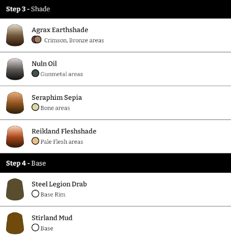Click the dark Gunmetal color swatch
The width and height of the screenshot is (231, 239).
click(35, 73)
